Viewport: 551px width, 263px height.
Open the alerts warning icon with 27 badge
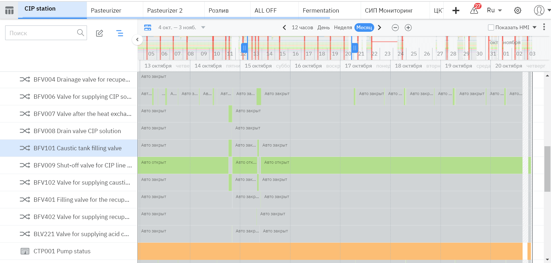(x=474, y=10)
